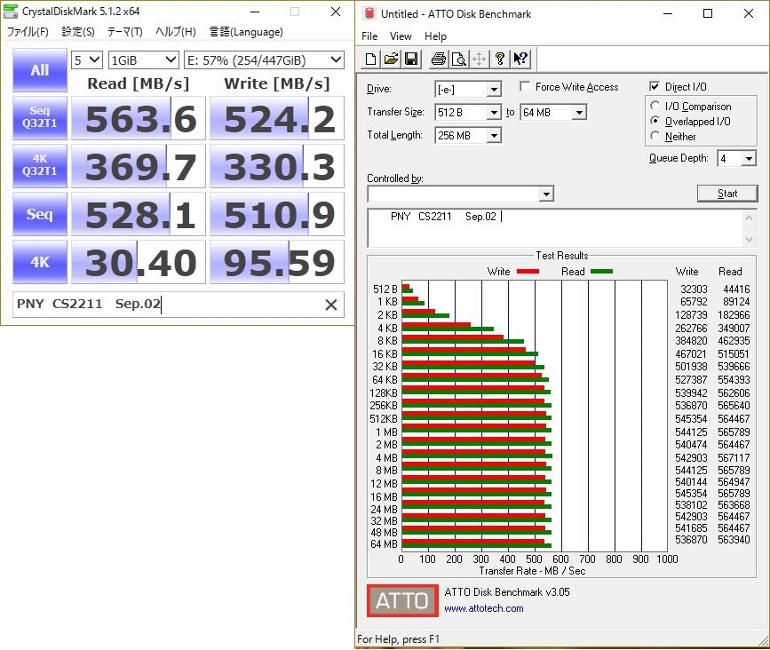770x650 pixels.
Task: Click the Seq read value 528.1
Action: pyautogui.click(x=139, y=214)
